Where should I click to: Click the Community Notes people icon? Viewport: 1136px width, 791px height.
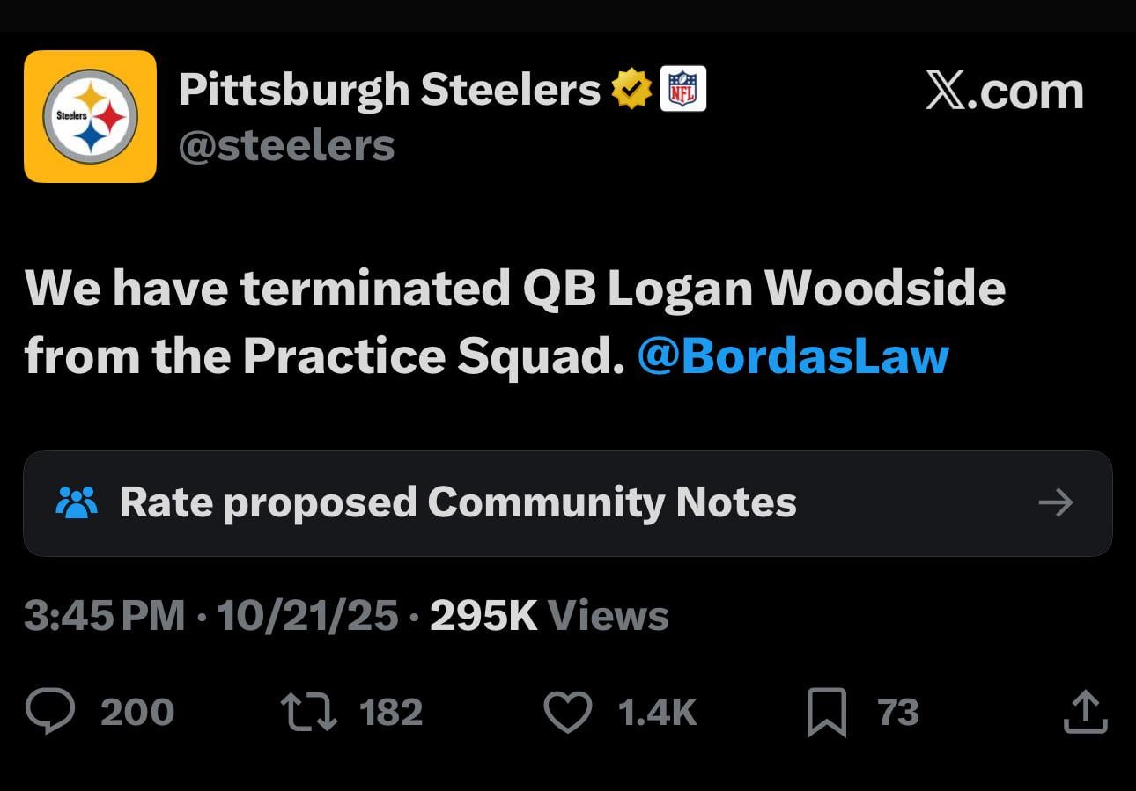click(77, 502)
